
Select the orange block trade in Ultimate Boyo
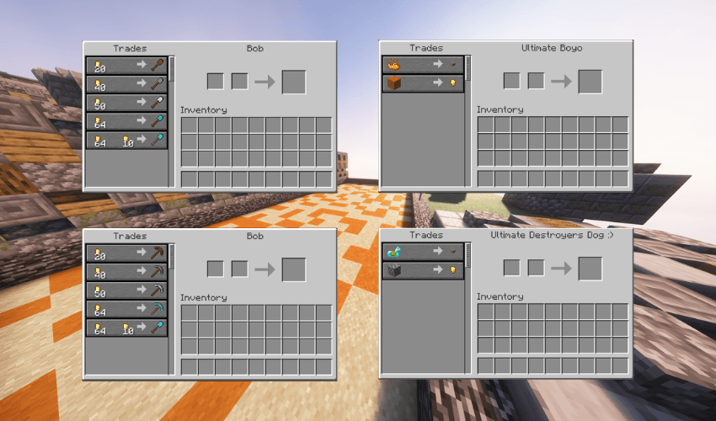pyautogui.click(x=424, y=83)
